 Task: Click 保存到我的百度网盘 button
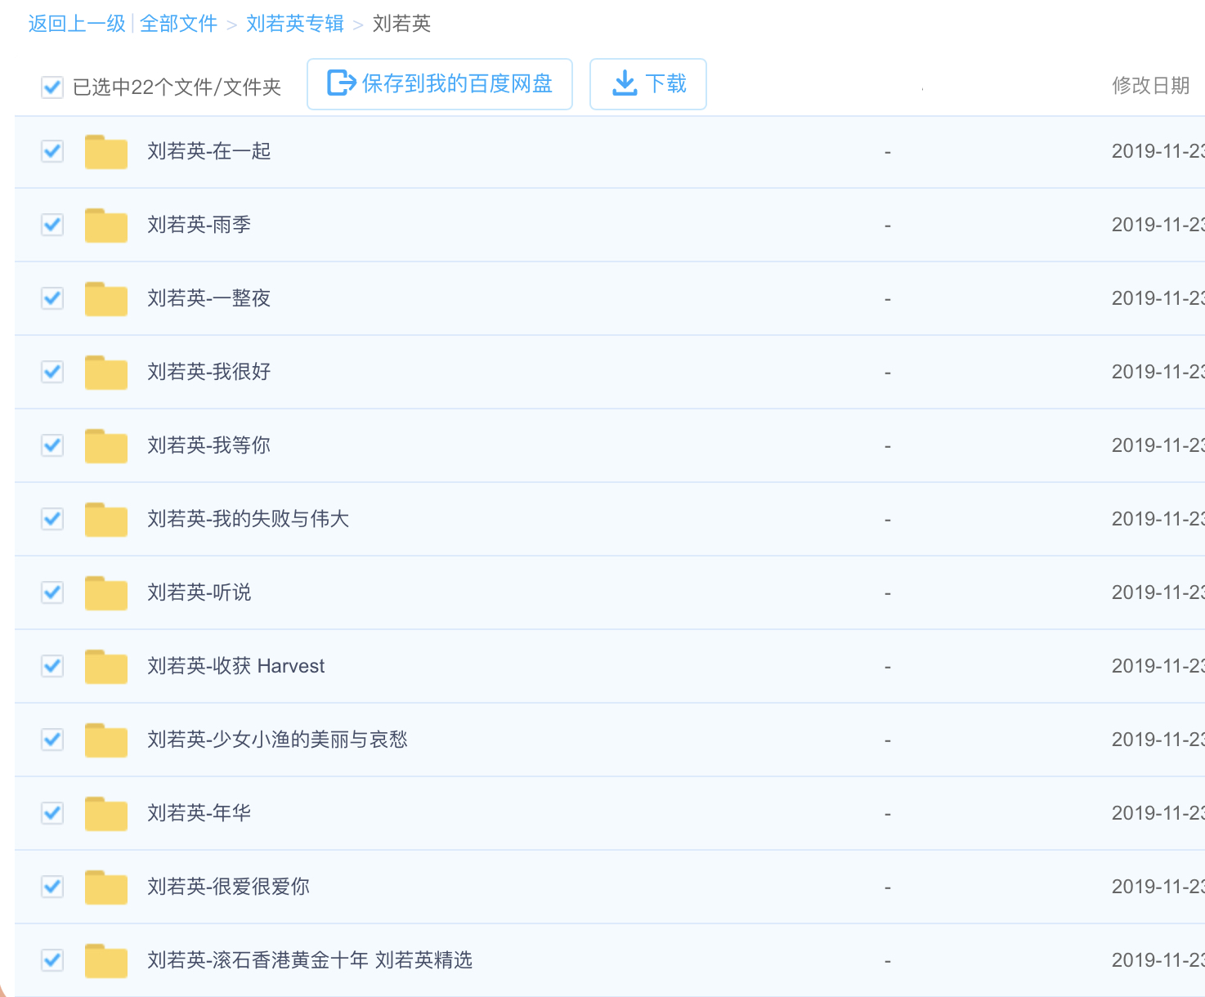(x=440, y=84)
